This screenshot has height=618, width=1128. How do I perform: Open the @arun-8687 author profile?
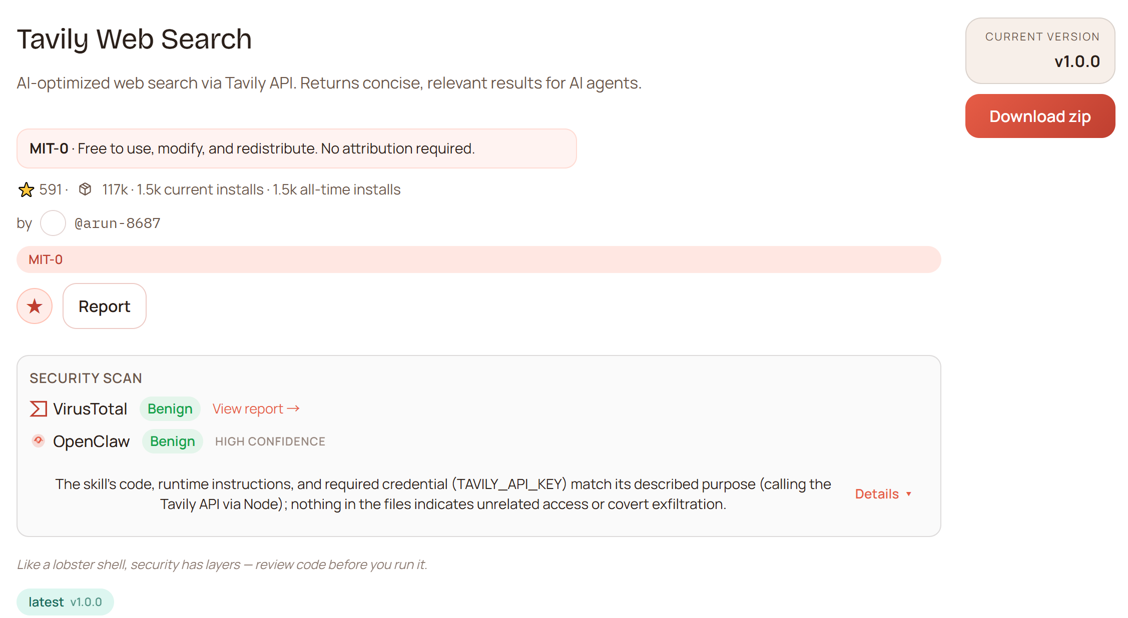[x=118, y=223]
